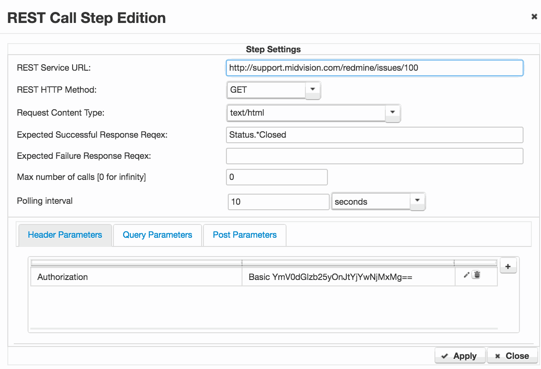Close the dialog with top-right X icon
This screenshot has height=369, width=541.
tap(534, 17)
